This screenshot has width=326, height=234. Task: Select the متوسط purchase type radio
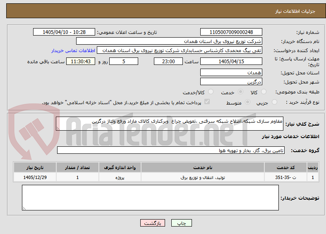coord(248,102)
